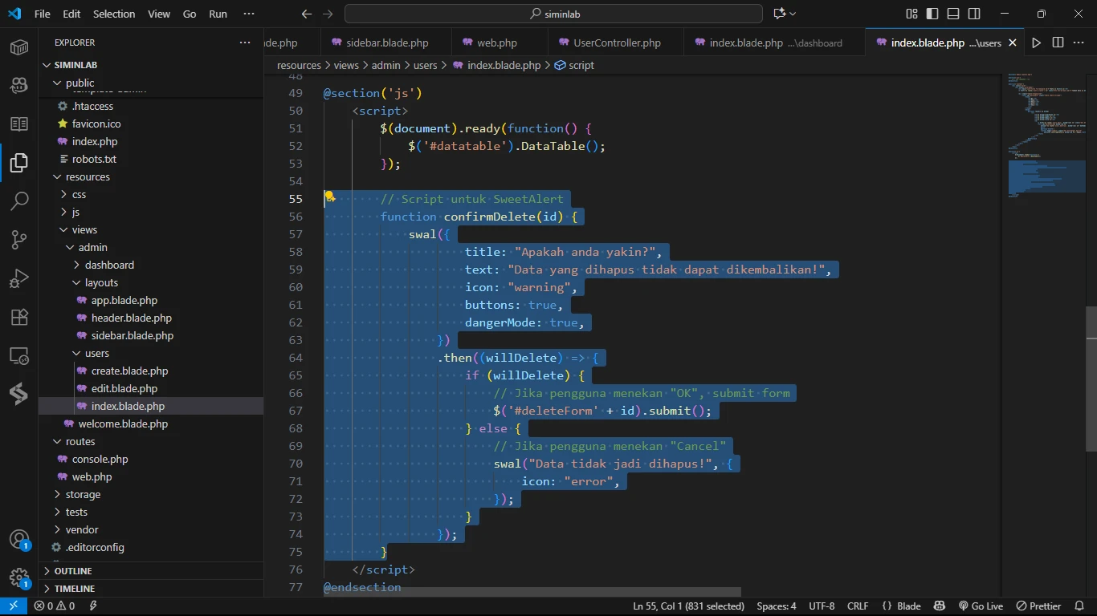Toggle the Secondary Side Bar layout button
Viewport: 1097px width, 616px height.
pos(974,14)
